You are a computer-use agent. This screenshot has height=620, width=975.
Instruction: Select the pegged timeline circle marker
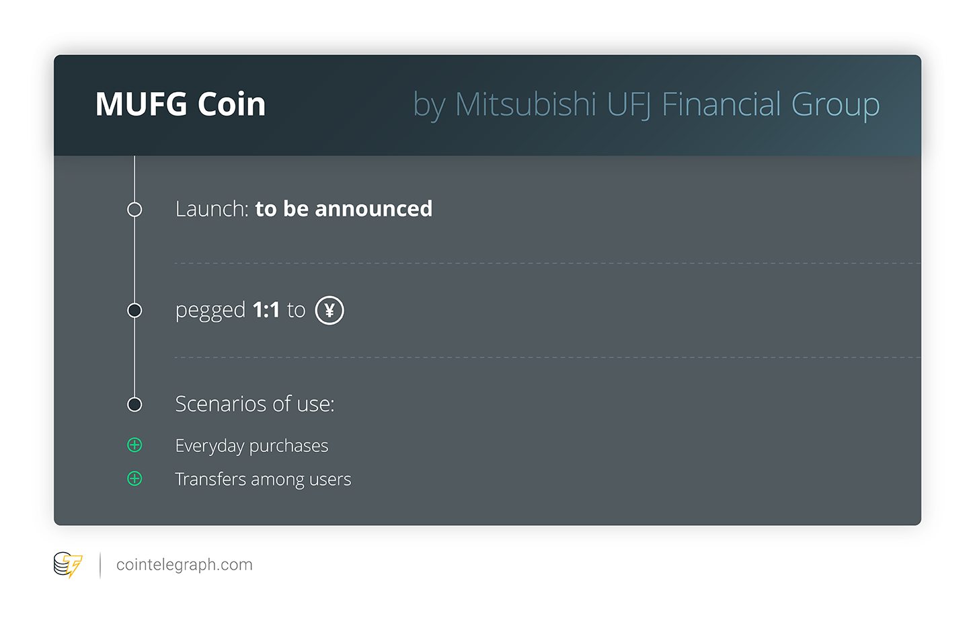pos(134,311)
